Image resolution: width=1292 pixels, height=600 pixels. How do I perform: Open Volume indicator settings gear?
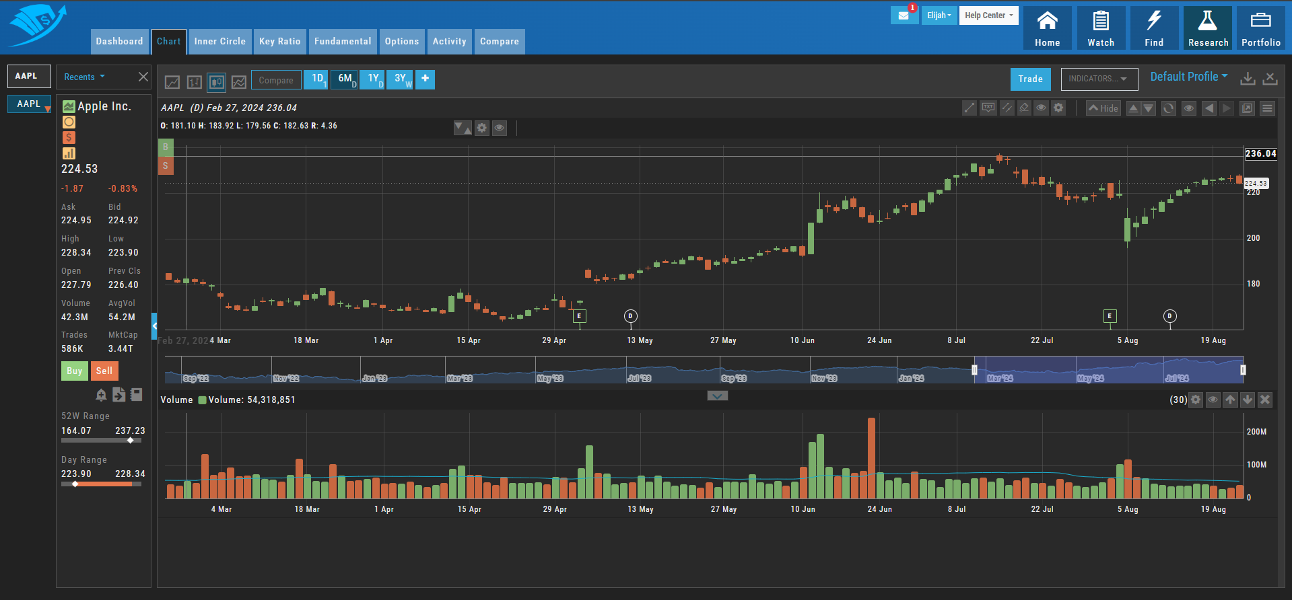1196,400
